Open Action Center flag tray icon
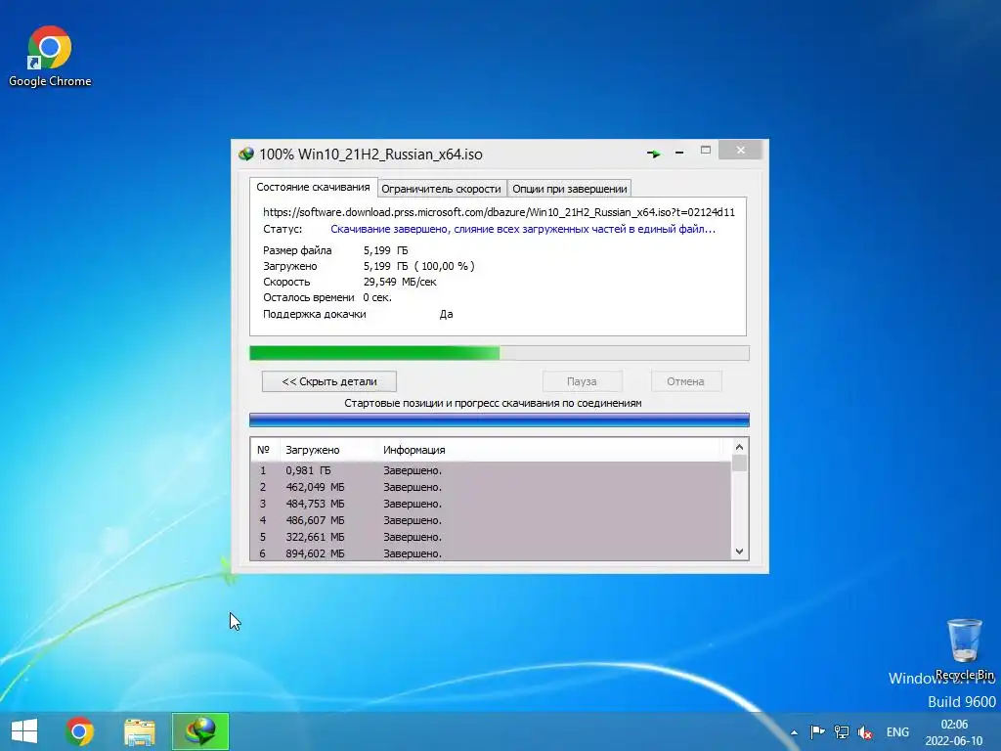The height and width of the screenshot is (751, 1001). [x=817, y=731]
